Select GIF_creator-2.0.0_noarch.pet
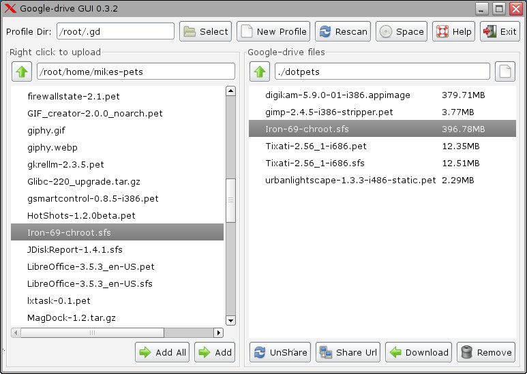The width and height of the screenshot is (527, 374). coord(117,114)
